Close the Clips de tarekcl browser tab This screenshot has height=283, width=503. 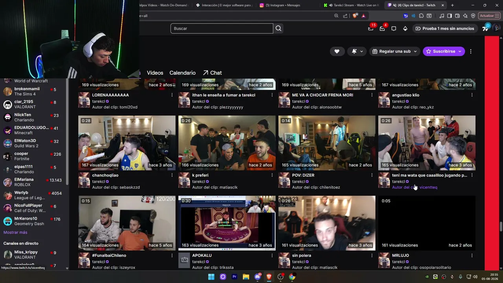pos(442,5)
